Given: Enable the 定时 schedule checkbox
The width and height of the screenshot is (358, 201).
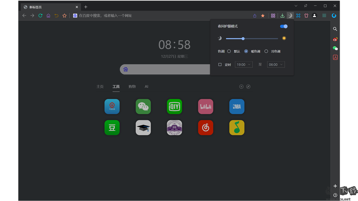Looking at the screenshot, I should click(220, 64).
